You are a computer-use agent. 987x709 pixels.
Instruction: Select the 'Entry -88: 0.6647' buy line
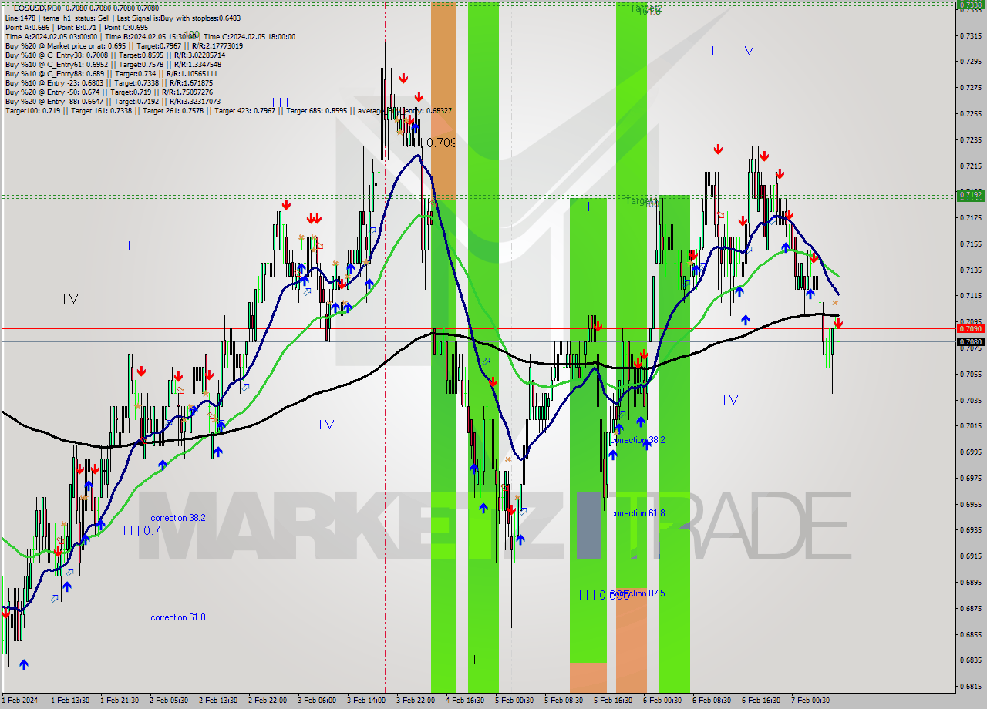pyautogui.click(x=113, y=101)
